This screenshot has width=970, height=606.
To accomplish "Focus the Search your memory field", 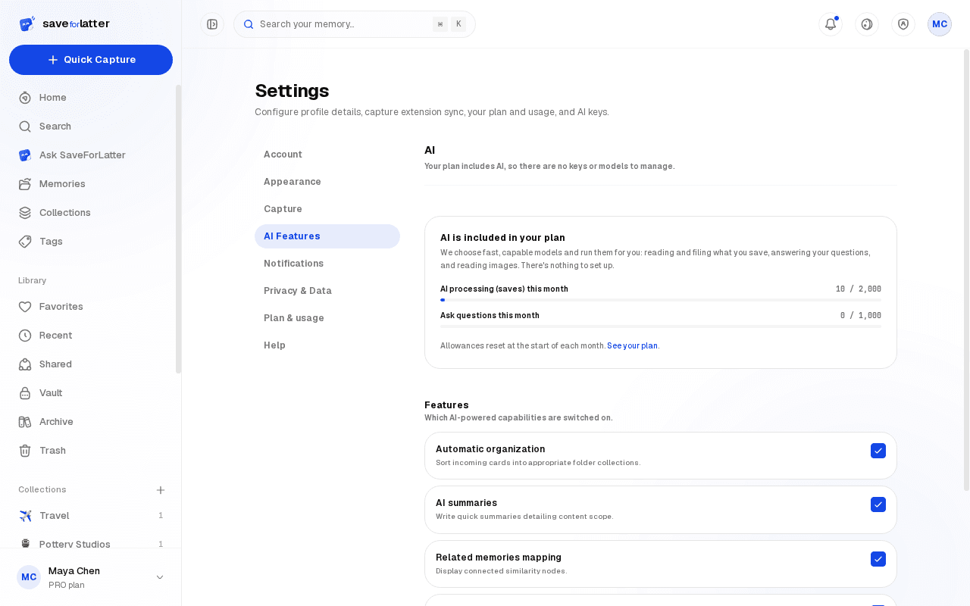I will click(x=355, y=24).
